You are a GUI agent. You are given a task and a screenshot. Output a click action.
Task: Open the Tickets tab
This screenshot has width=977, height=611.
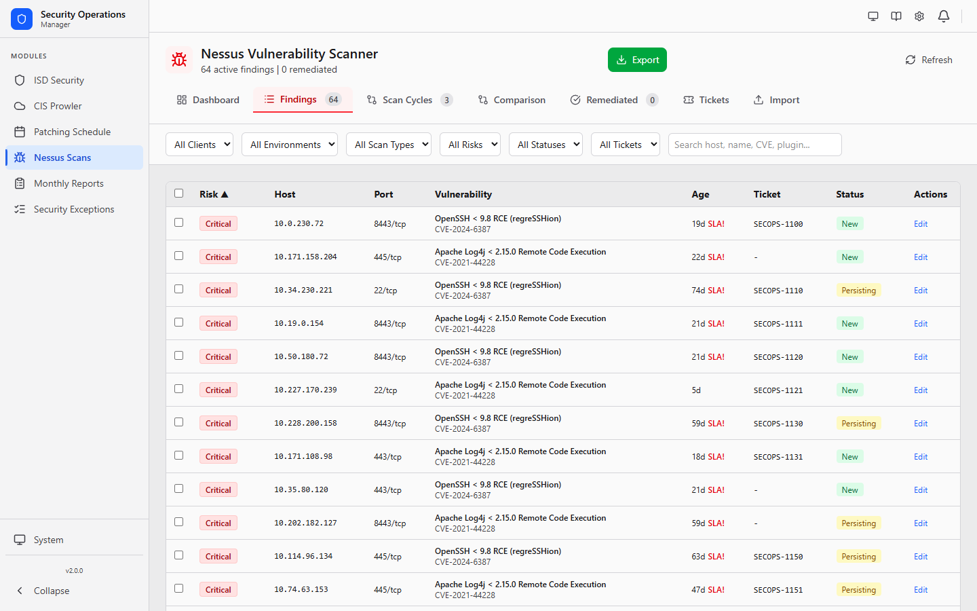tap(706, 100)
